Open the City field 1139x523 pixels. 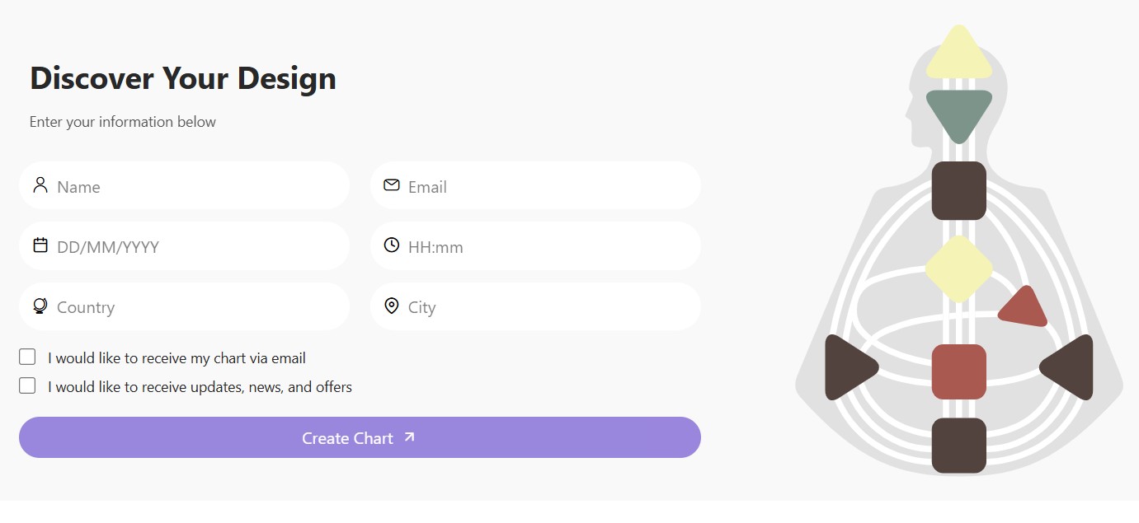pos(548,307)
